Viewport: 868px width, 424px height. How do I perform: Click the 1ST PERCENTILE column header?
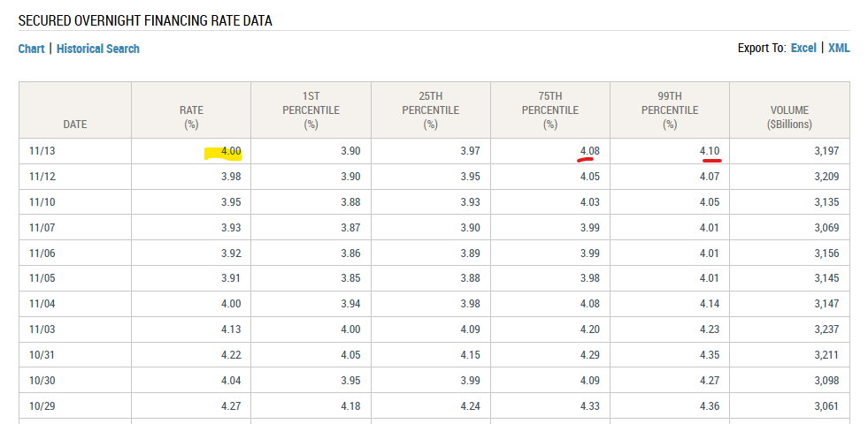(x=311, y=110)
